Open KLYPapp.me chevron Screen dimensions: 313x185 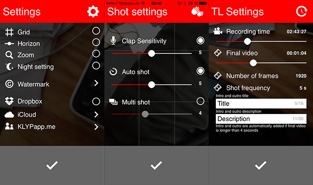click(96, 127)
